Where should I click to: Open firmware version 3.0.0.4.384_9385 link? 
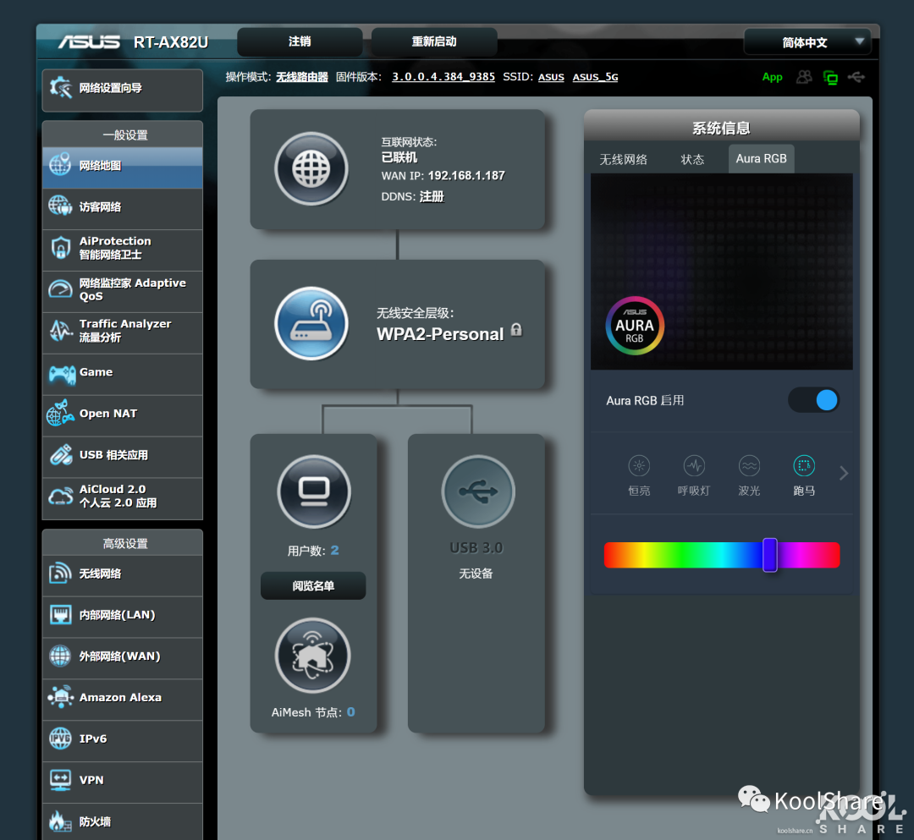(x=443, y=77)
